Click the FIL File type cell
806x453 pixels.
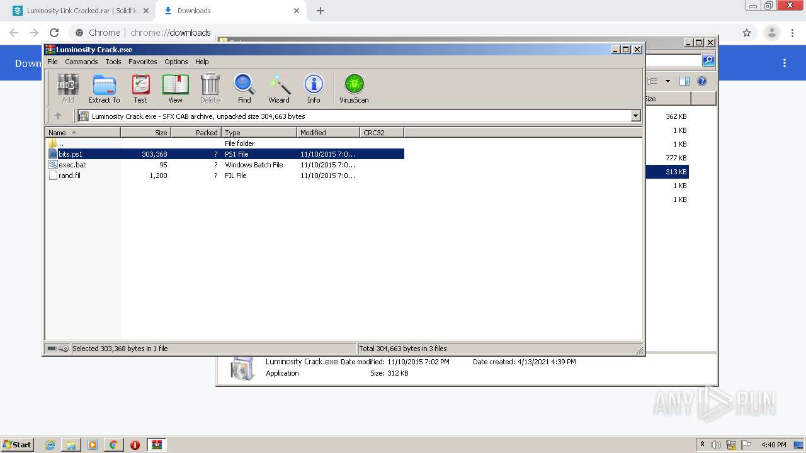click(236, 176)
